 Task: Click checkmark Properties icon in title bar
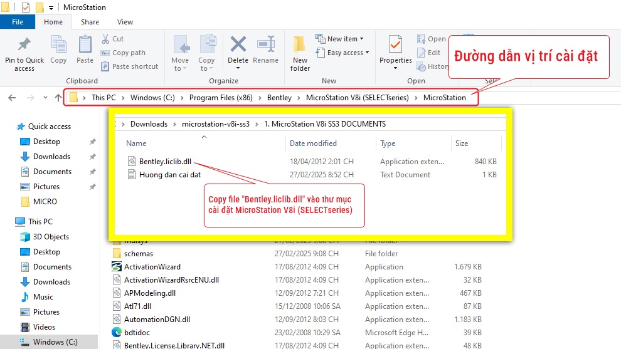[26, 7]
